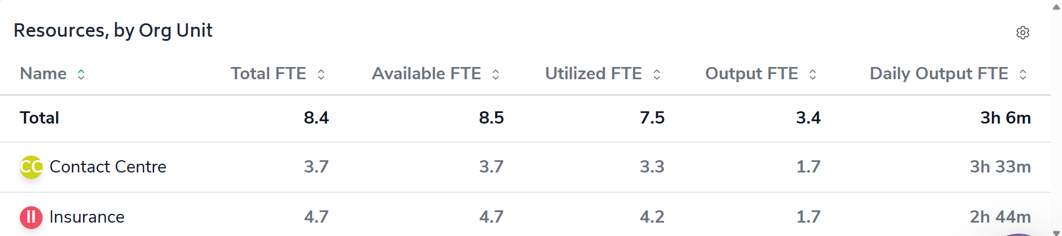Click the Utilized FTE sort icon
The image size is (1062, 236).
[x=657, y=74]
